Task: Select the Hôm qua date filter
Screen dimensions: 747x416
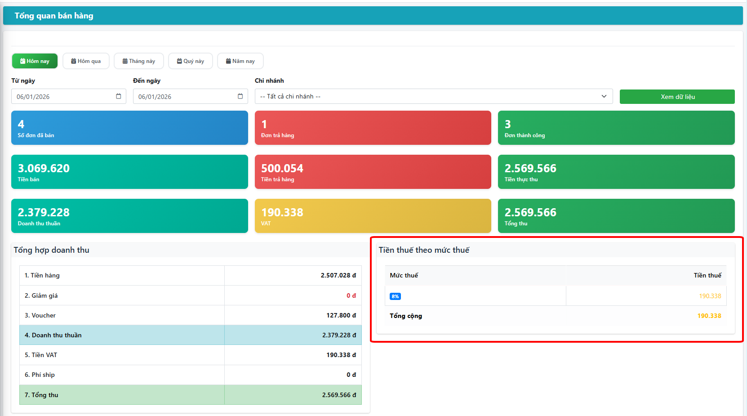Action: coord(86,61)
